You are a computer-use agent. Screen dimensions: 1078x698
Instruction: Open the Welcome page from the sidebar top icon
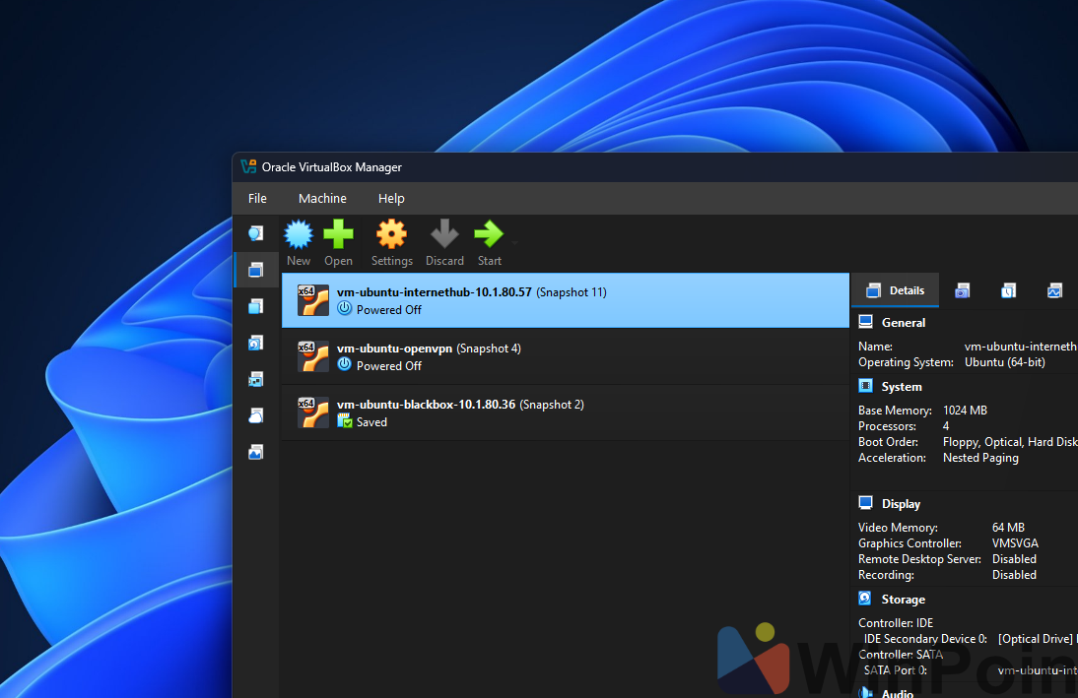pyautogui.click(x=255, y=233)
